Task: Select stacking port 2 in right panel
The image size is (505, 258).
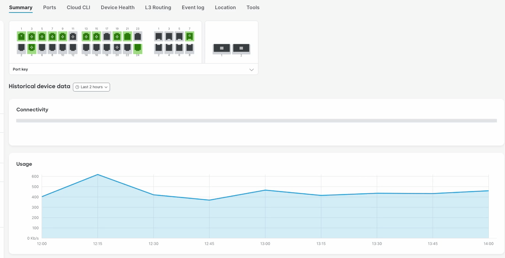Action: pos(241,48)
